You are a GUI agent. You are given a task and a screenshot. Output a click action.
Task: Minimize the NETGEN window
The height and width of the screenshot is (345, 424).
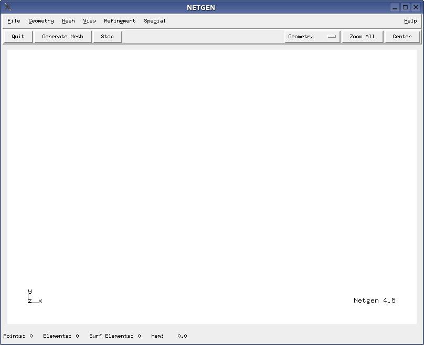[x=395, y=7]
